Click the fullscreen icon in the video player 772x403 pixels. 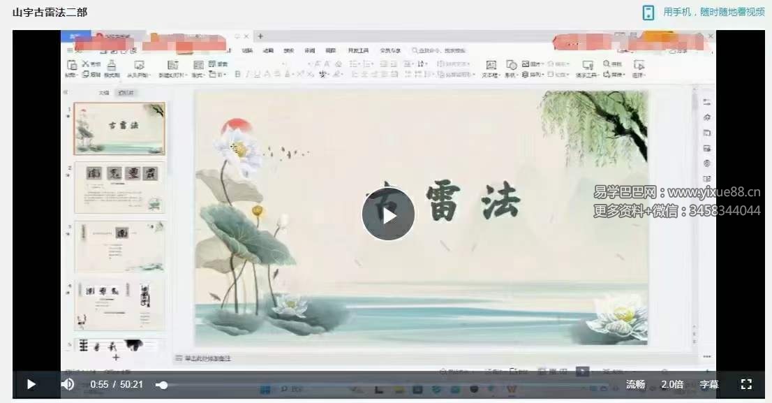pyautogui.click(x=746, y=384)
